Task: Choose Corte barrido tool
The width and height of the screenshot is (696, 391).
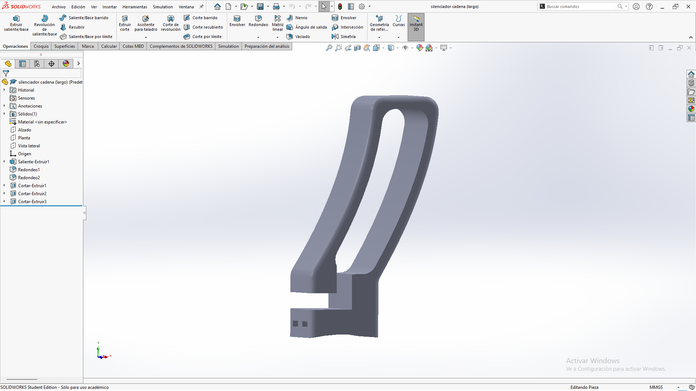Action: pyautogui.click(x=200, y=18)
